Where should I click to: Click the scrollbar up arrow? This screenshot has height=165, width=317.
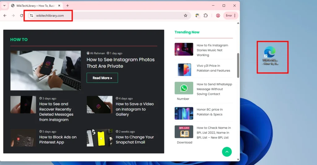click(x=238, y=23)
